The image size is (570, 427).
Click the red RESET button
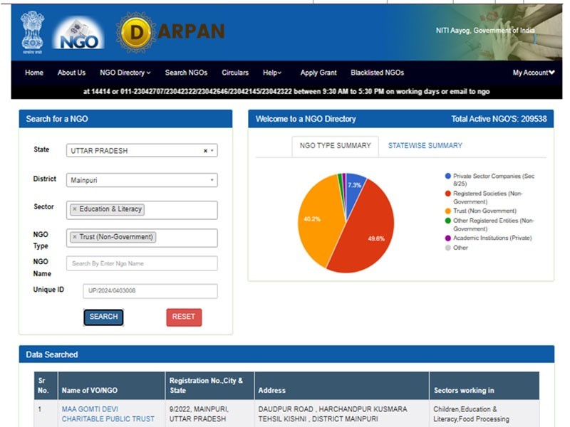[184, 317]
